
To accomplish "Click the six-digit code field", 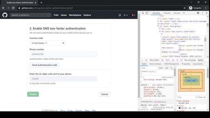I will click(63, 79).
